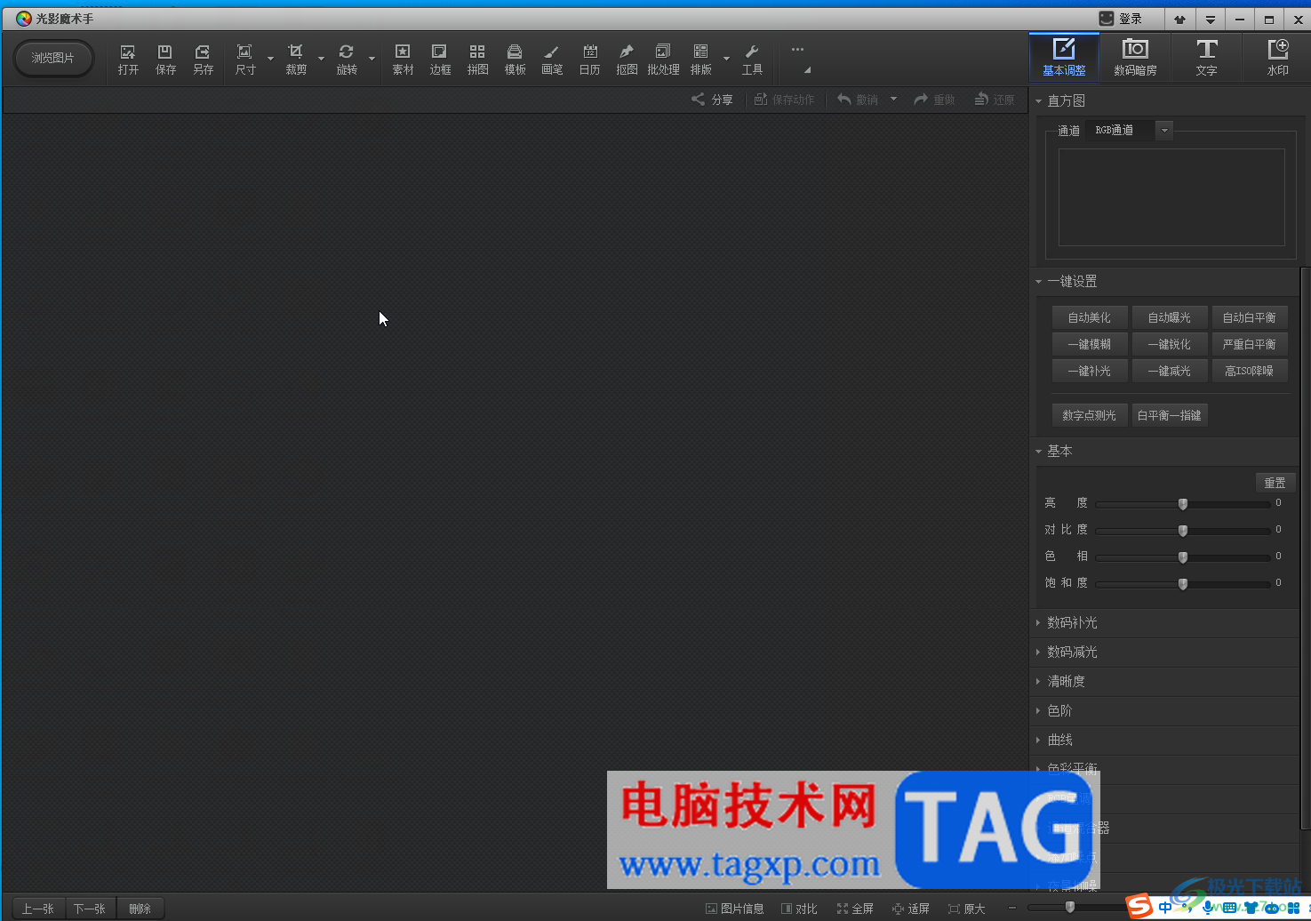Viewport: 1311px width, 921px height.
Task: Click the 分享 share icon
Action: tap(712, 100)
